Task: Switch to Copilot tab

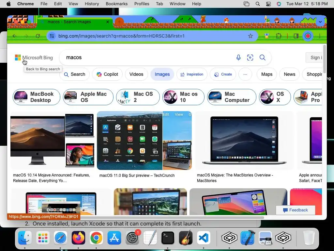Action: [107, 74]
